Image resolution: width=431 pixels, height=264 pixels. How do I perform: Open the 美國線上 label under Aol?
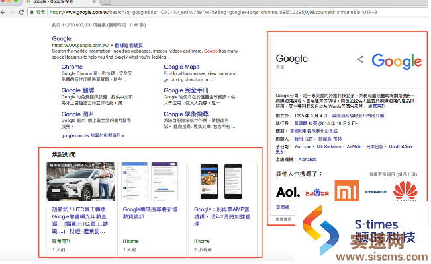(285, 207)
